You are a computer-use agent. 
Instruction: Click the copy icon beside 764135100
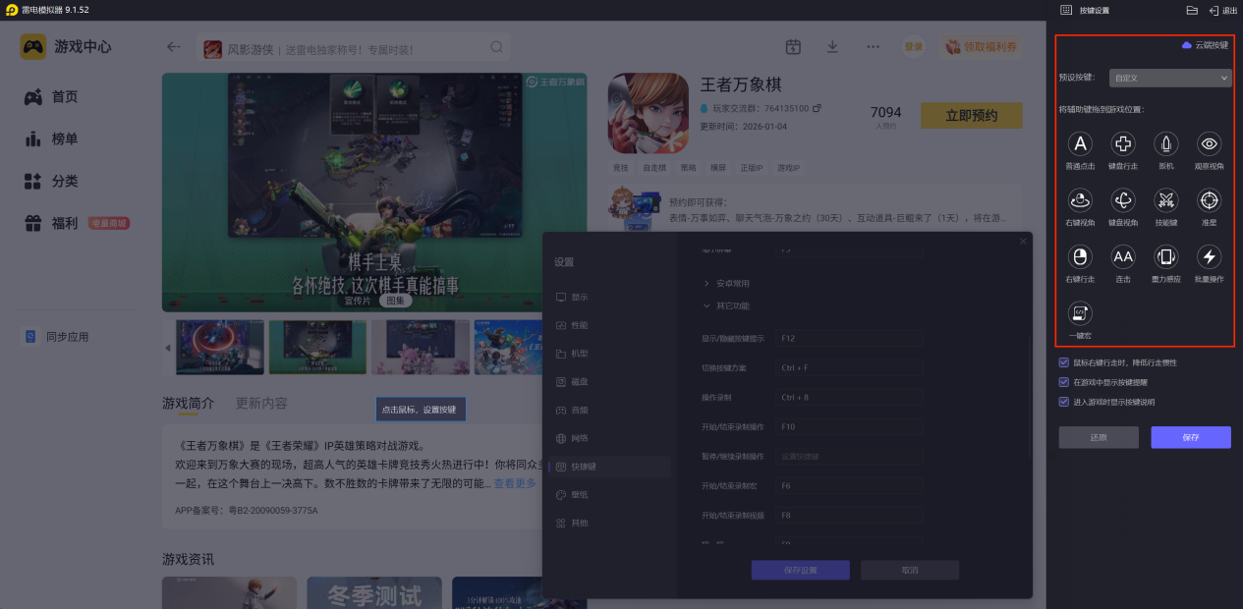(816, 108)
